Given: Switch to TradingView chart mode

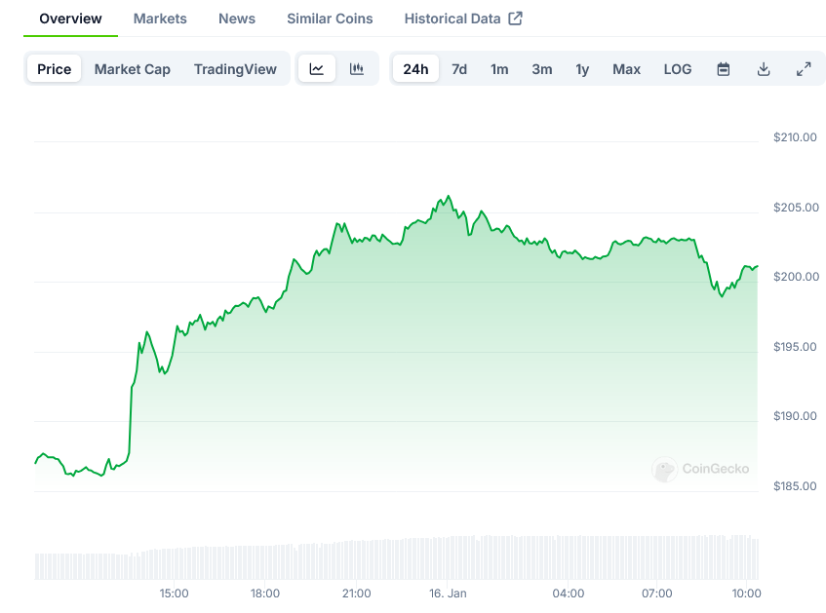Looking at the screenshot, I should [235, 69].
